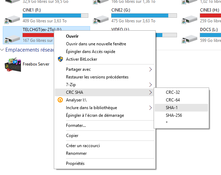This screenshot has width=221, height=175.
Task: Select the CINE2 (G:) drive icon
Action: coord(101,20)
